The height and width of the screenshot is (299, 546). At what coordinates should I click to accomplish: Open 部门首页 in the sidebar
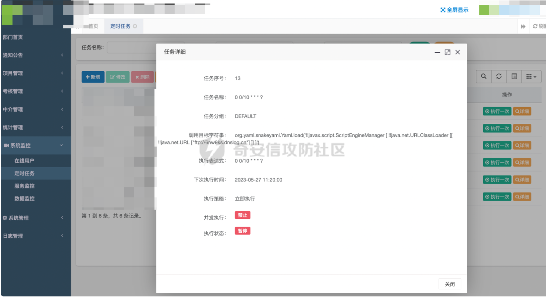(x=35, y=37)
